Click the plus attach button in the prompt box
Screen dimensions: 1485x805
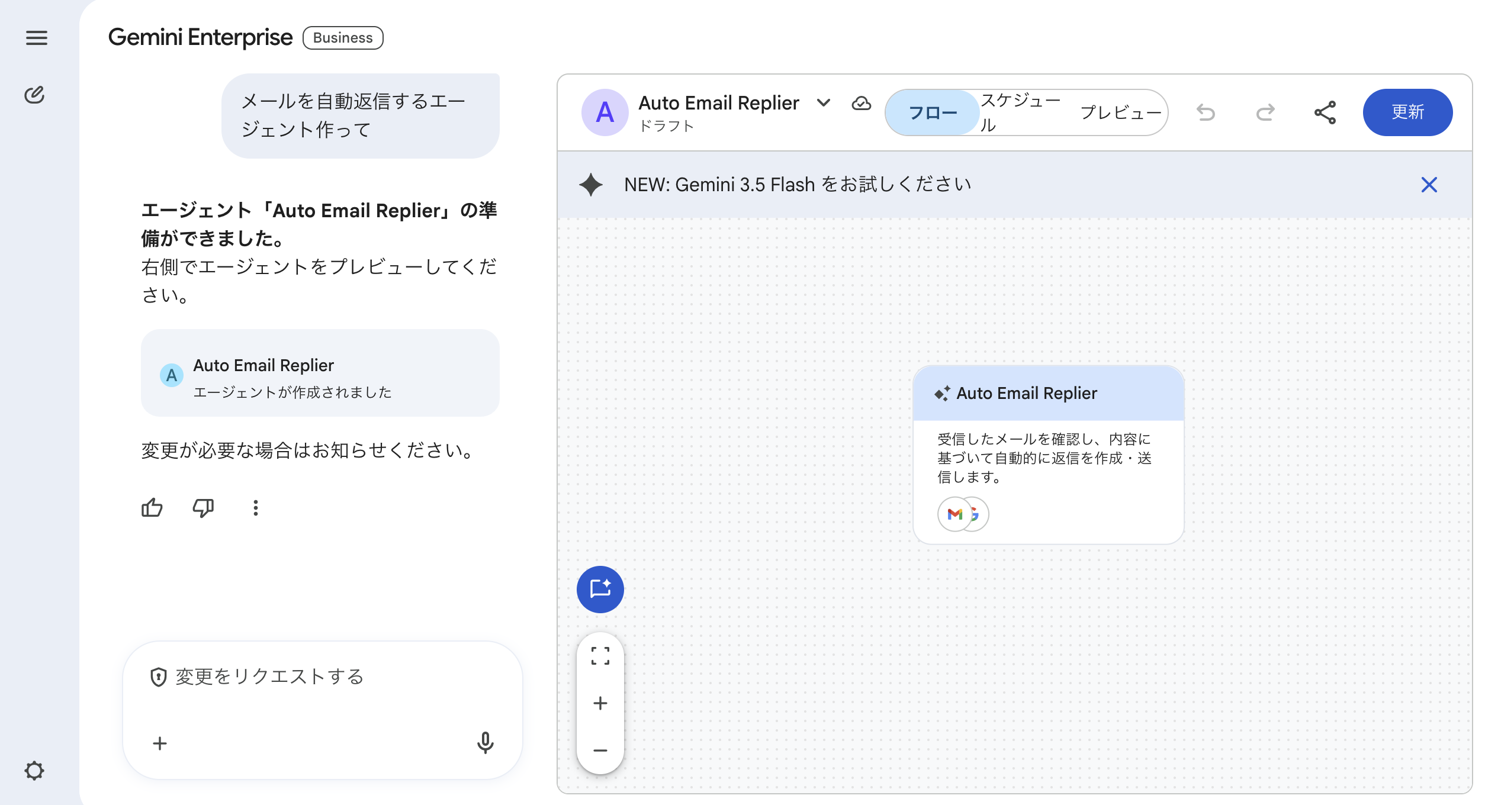(x=160, y=743)
